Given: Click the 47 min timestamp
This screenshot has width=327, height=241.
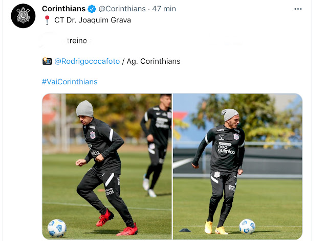Looking at the screenshot, I should [x=164, y=9].
